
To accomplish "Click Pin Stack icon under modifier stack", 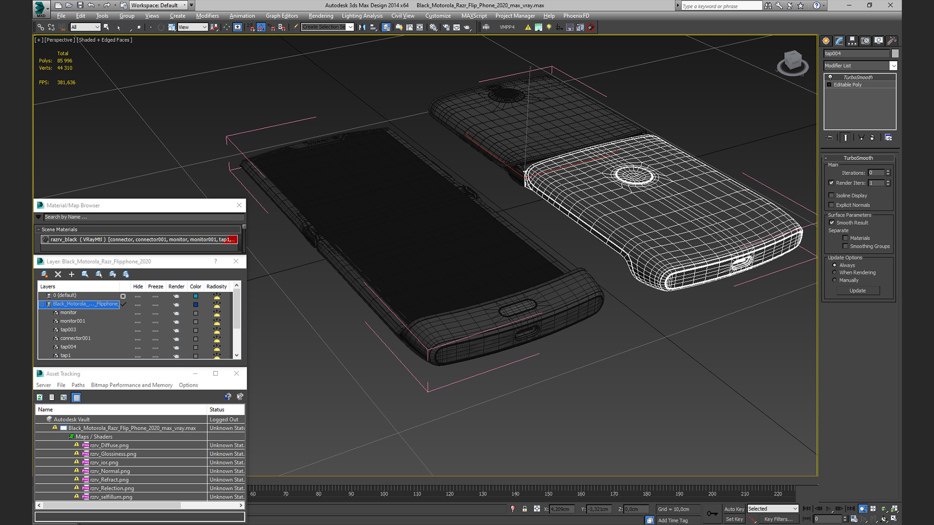I will coord(830,138).
